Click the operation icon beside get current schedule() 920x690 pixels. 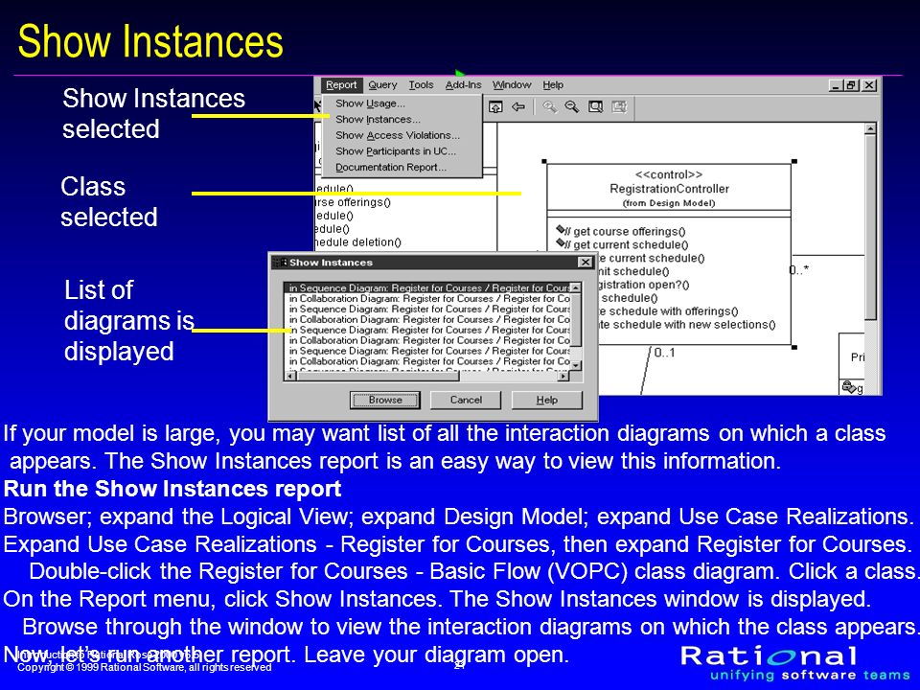pos(560,242)
